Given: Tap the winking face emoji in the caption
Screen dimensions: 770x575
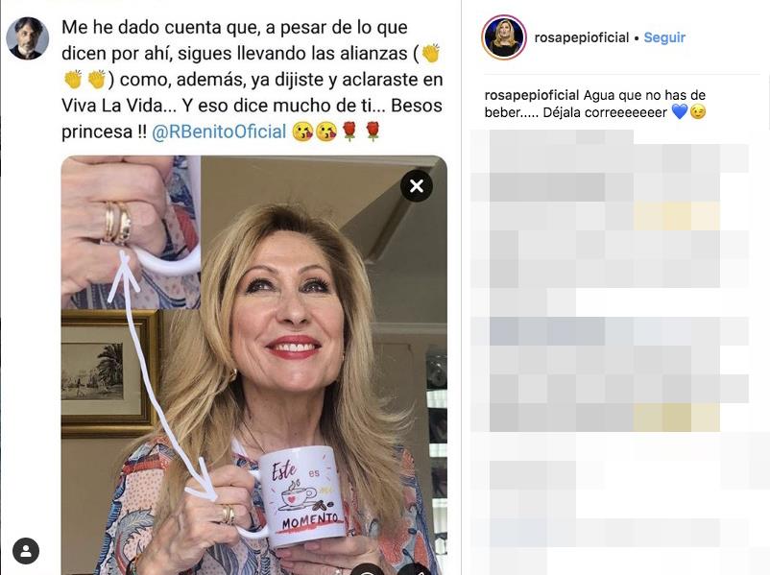Looking at the screenshot, I should (698, 112).
